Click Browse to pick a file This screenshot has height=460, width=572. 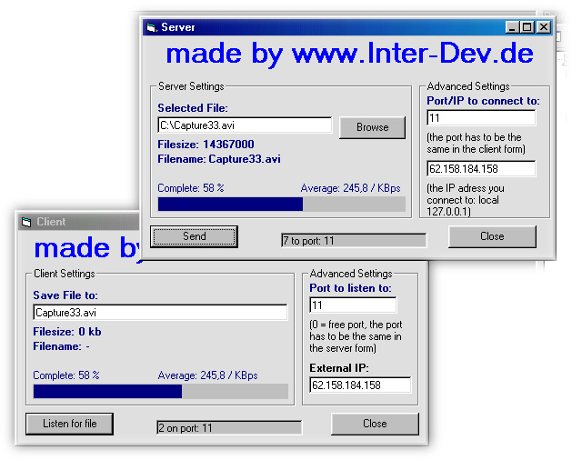(372, 127)
